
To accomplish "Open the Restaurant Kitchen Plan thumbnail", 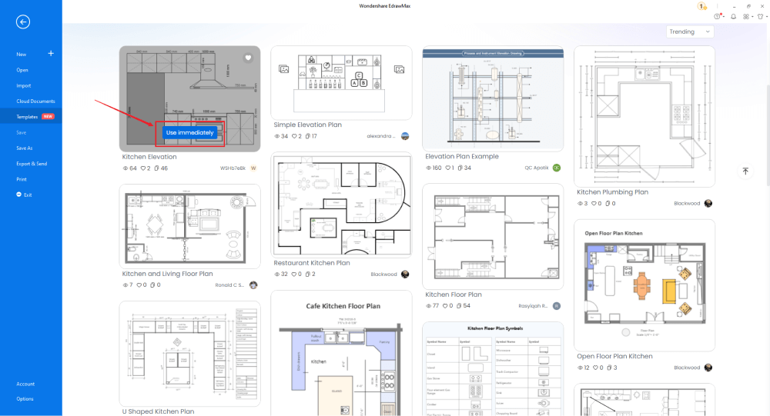I will pos(341,205).
